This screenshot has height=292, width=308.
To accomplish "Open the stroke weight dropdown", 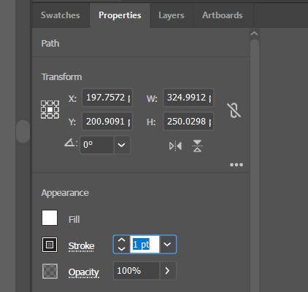I will tap(167, 245).
